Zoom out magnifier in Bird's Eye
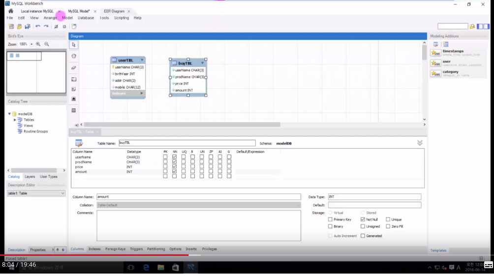 click(47, 44)
